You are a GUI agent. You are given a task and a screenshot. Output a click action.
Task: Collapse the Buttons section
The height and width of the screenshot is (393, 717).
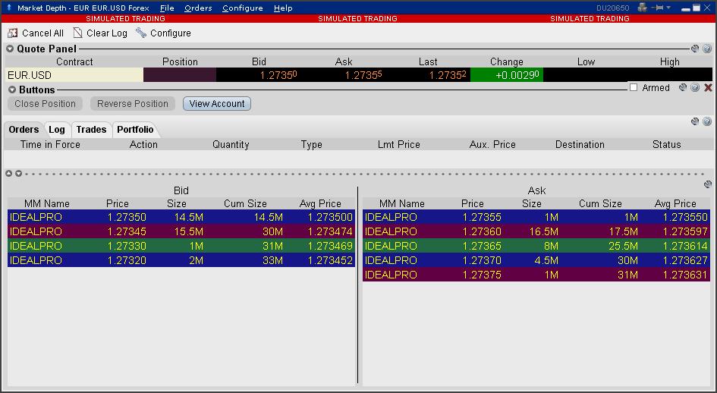coord(12,90)
